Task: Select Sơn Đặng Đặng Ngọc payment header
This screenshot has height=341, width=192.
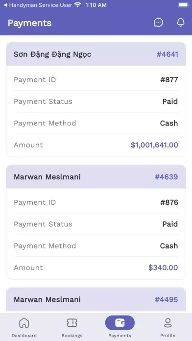Action: click(x=96, y=54)
